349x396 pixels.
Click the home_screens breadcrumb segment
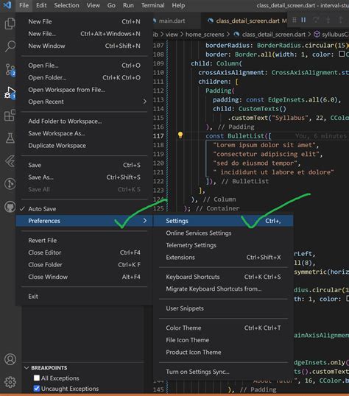[x=205, y=35]
